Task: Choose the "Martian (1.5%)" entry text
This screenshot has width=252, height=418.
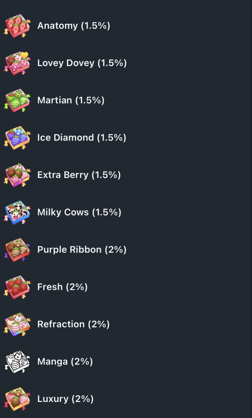Action: pyautogui.click(x=71, y=100)
